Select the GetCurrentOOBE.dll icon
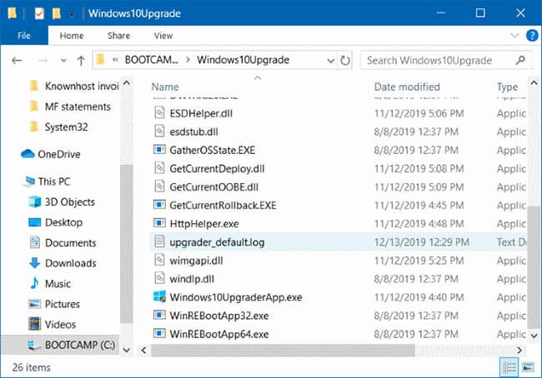Screen dimensions: 542x378 (159, 187)
